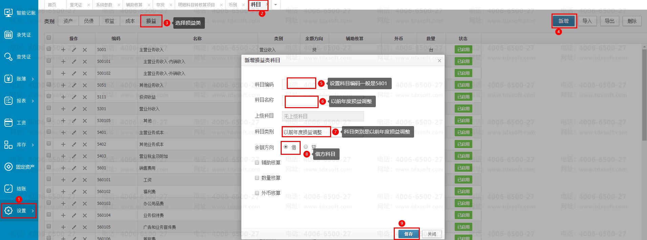This screenshot has height=240, width=647.
Task: Open 查凭证 search voucher sidebar icon
Action: click(8, 57)
